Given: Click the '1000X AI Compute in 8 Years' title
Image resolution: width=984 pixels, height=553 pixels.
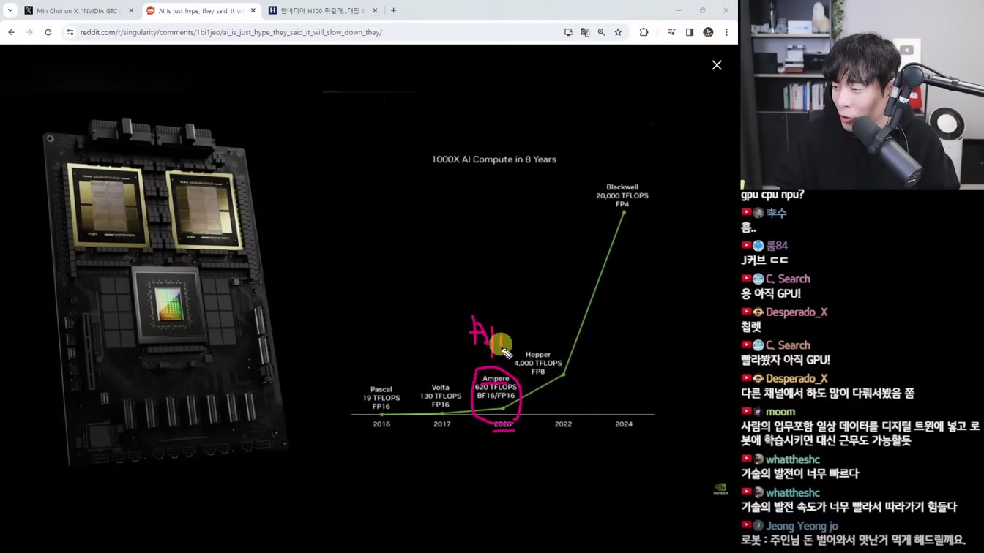Looking at the screenshot, I should (x=494, y=159).
